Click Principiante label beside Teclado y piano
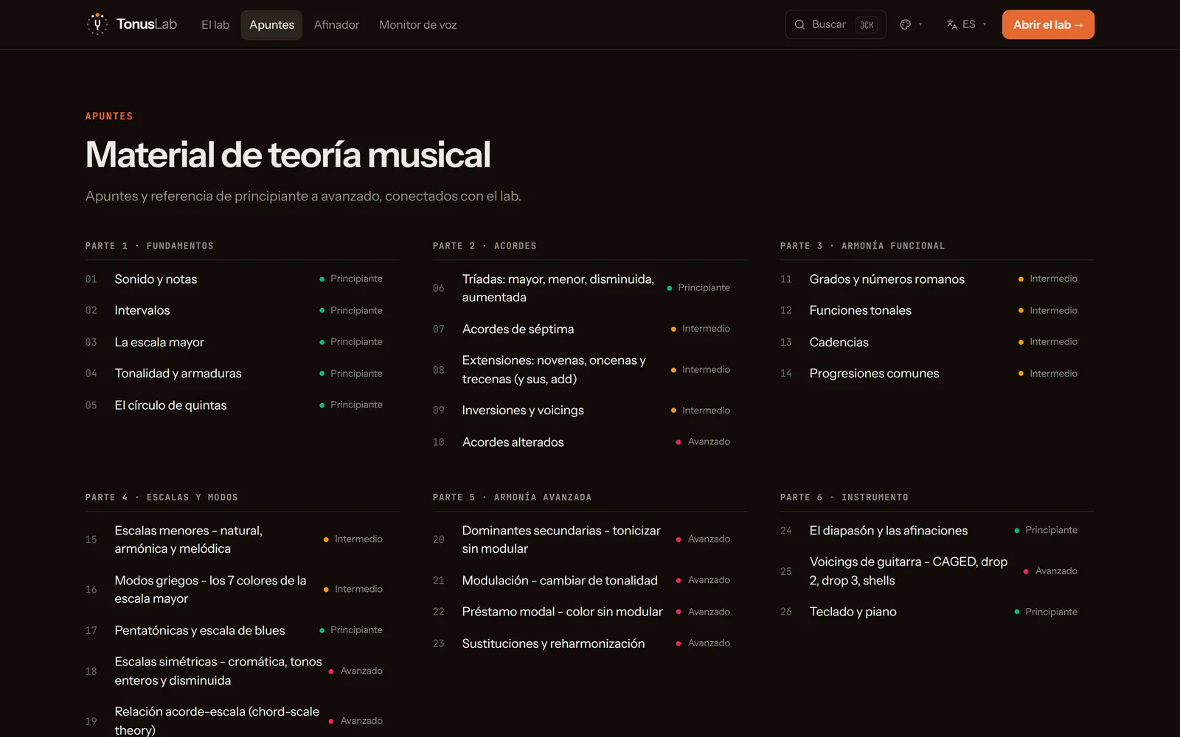Viewport: 1180px width, 737px height. 1051,612
